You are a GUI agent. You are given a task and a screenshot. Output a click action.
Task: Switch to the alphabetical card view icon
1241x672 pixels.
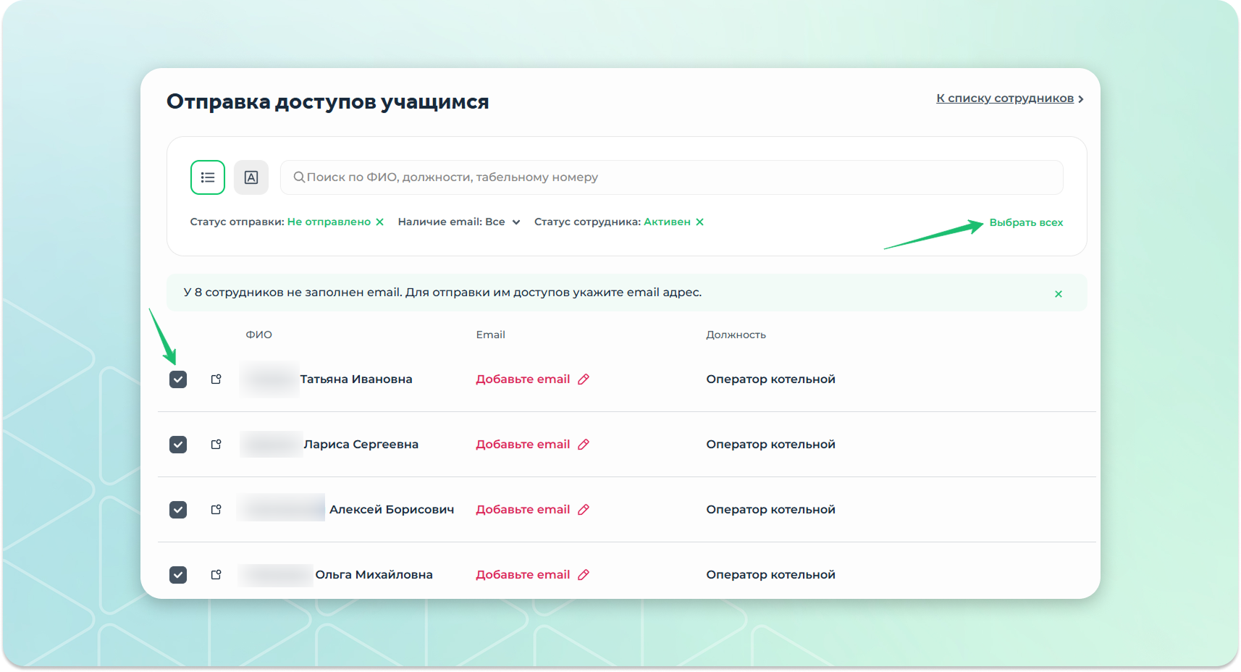tap(251, 177)
